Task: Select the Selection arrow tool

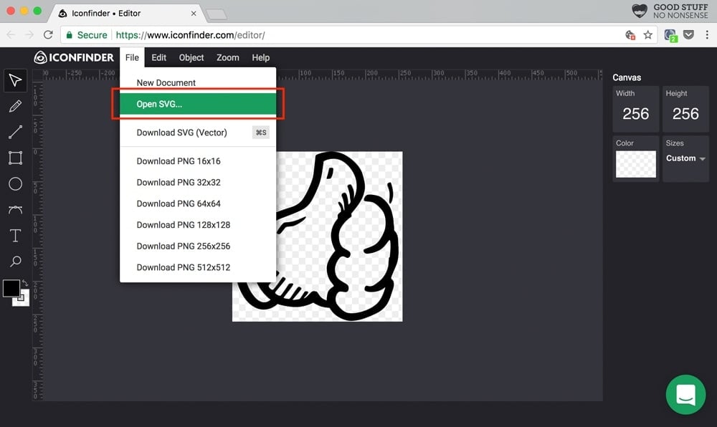Action: click(x=15, y=80)
